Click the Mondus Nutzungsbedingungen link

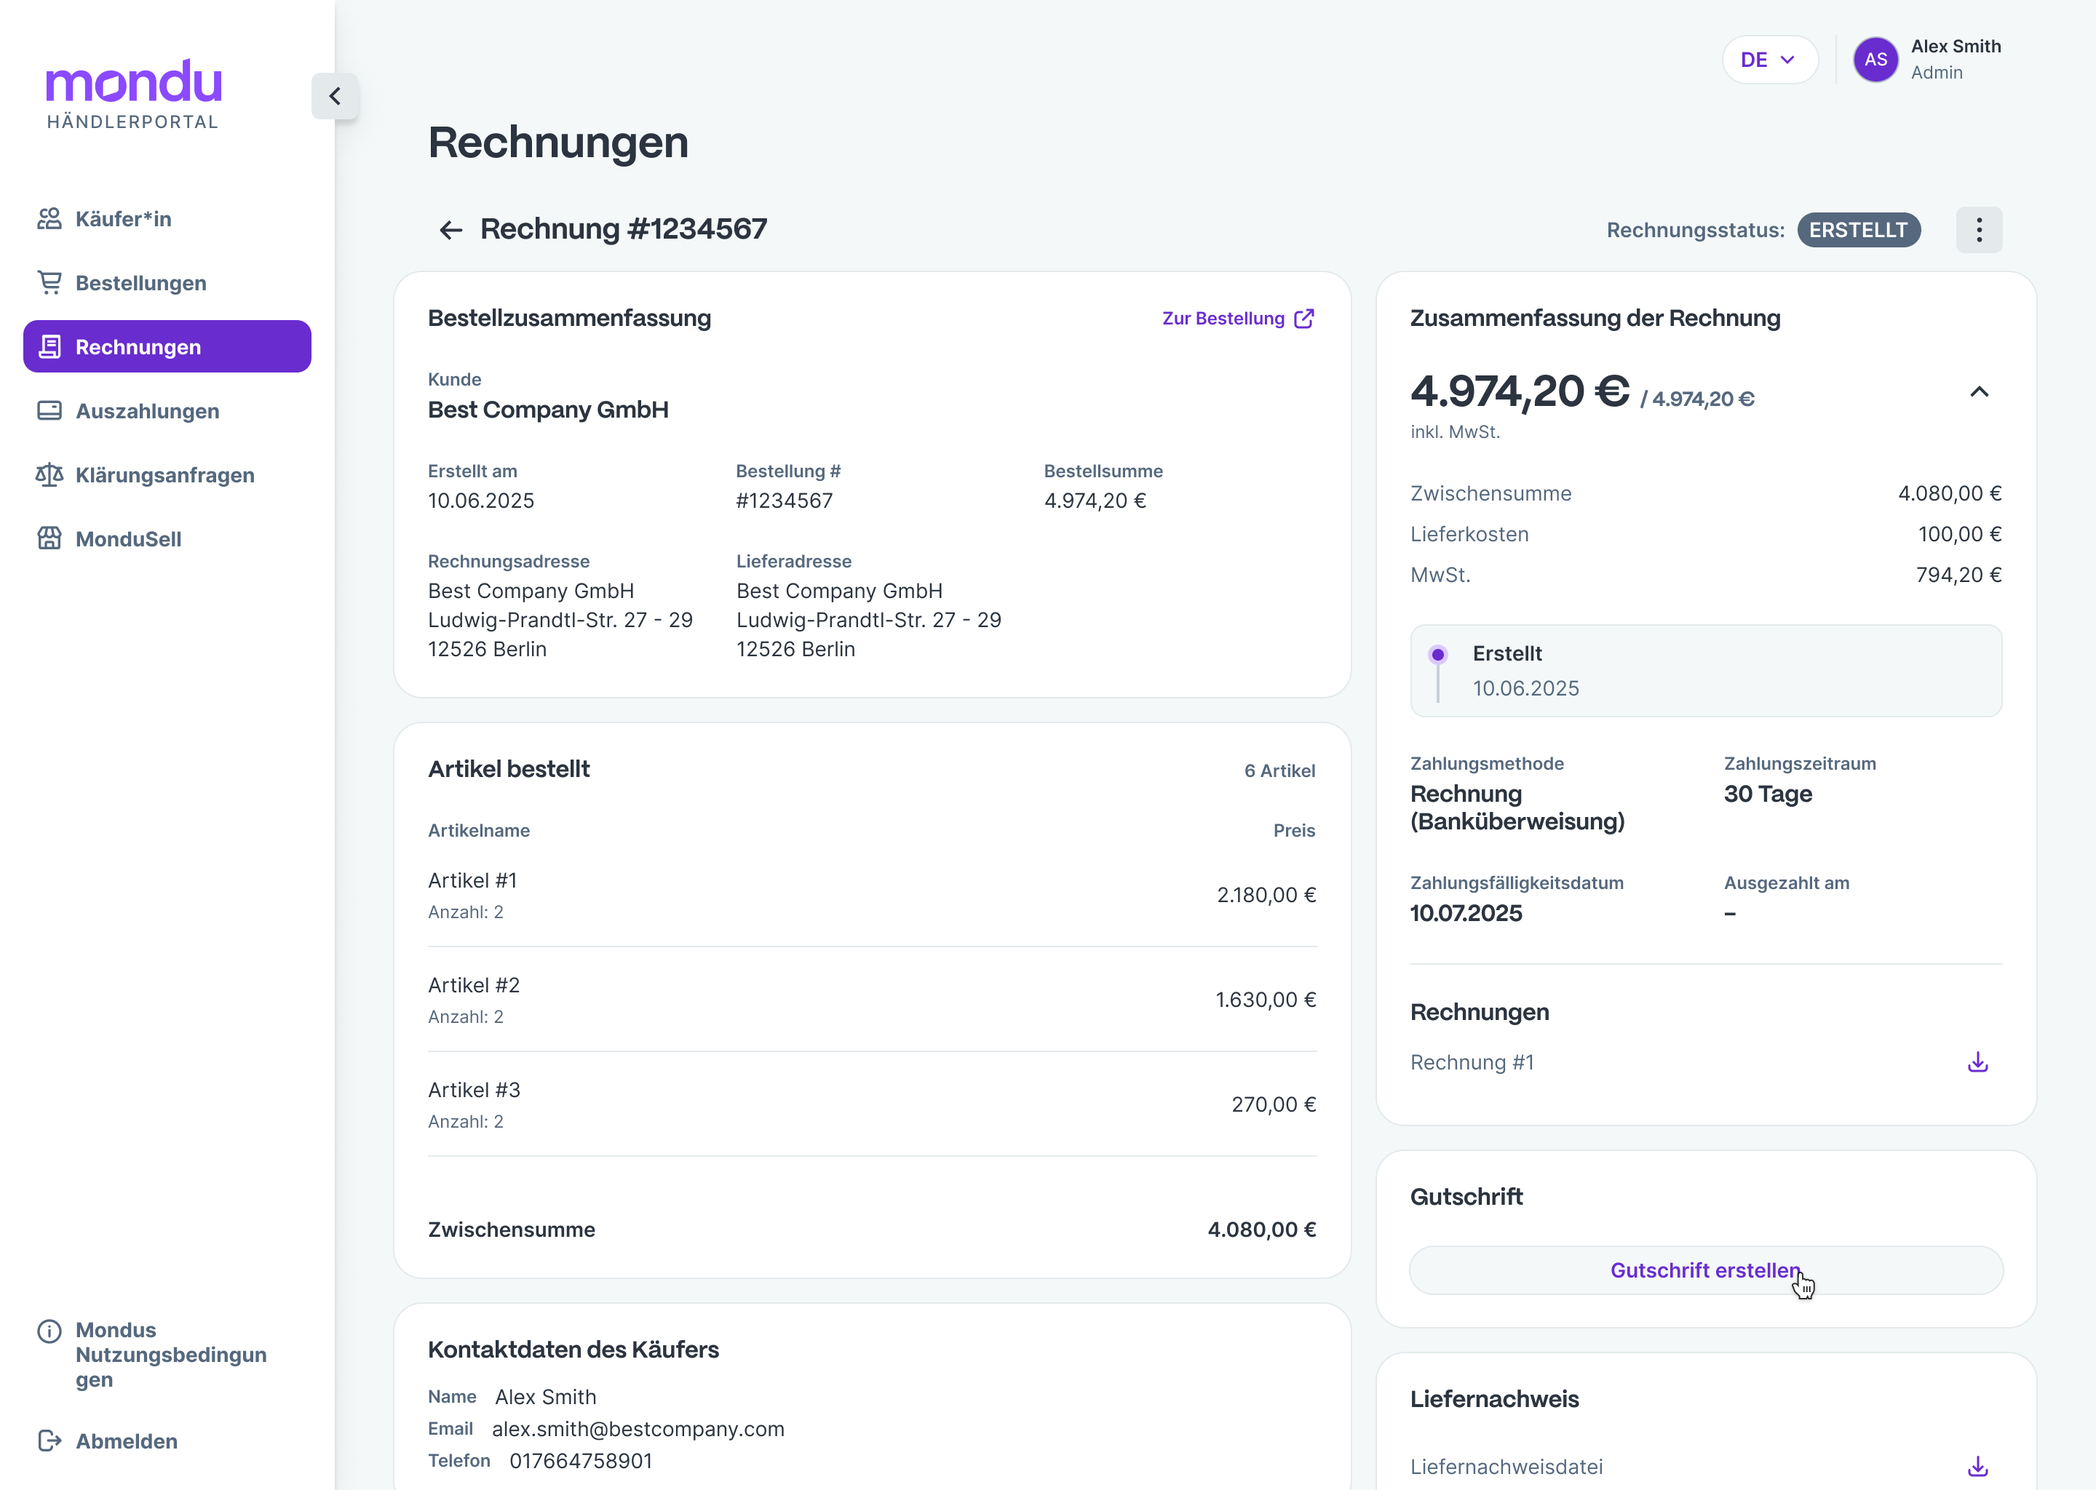click(x=170, y=1354)
